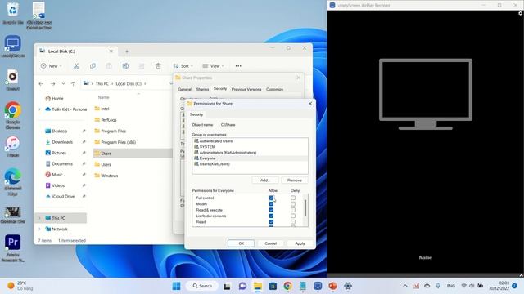Expand Network in navigation pane

[40, 229]
